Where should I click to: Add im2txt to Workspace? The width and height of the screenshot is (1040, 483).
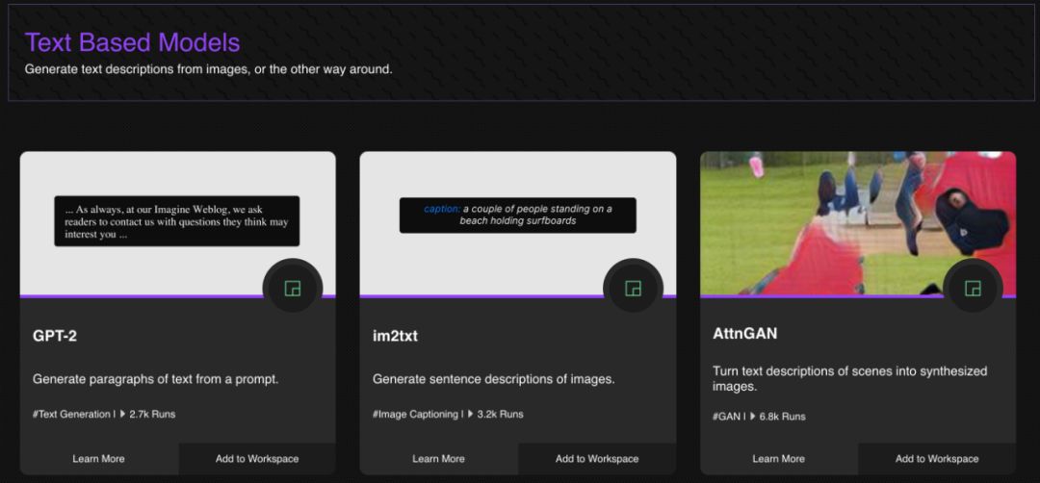point(597,459)
